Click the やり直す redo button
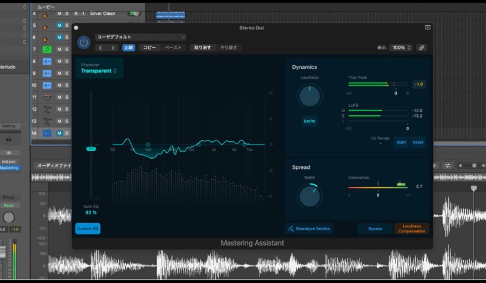 click(228, 48)
